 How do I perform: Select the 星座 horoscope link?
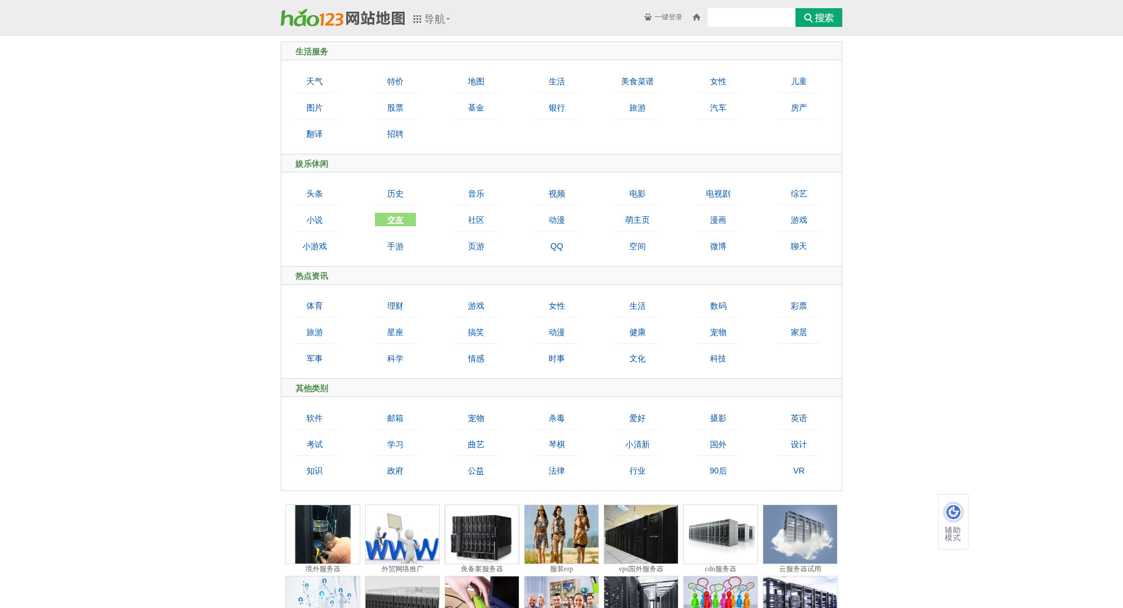tap(395, 333)
